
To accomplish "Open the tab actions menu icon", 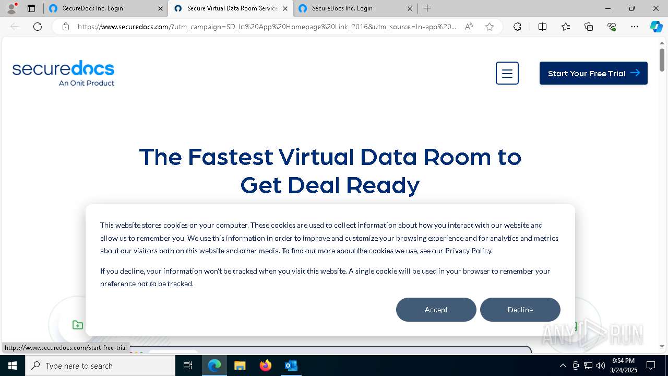I will [x=31, y=8].
